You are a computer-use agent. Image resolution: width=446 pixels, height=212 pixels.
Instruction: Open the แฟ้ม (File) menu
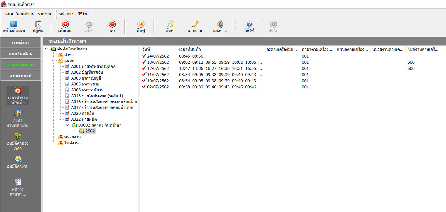click(9, 14)
